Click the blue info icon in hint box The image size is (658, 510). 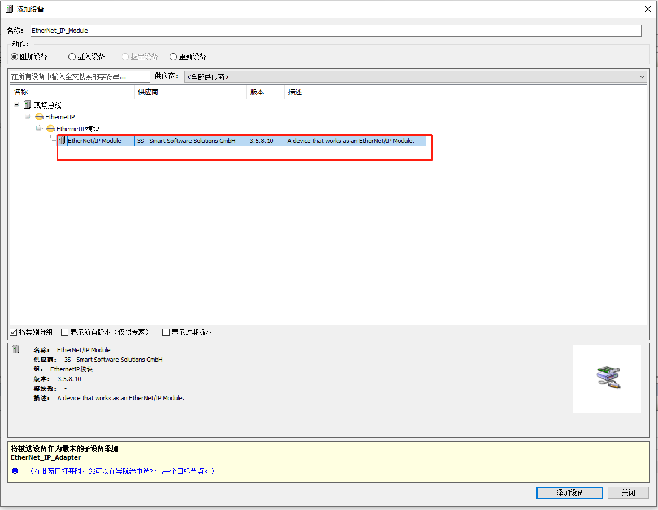(15, 471)
